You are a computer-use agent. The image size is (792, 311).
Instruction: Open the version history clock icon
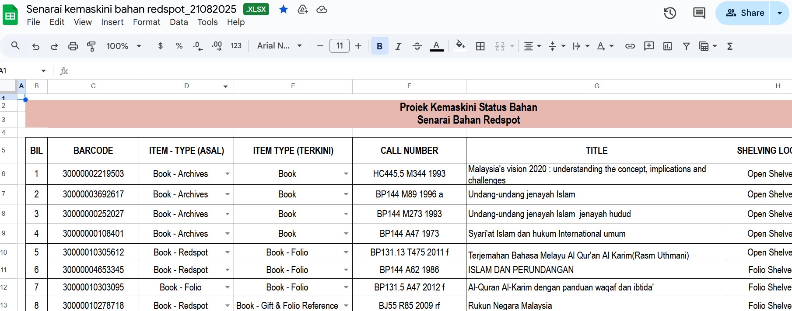[x=670, y=13]
